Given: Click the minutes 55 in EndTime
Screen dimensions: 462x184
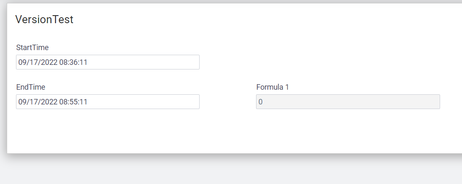Looking at the screenshot, I should [74, 102].
